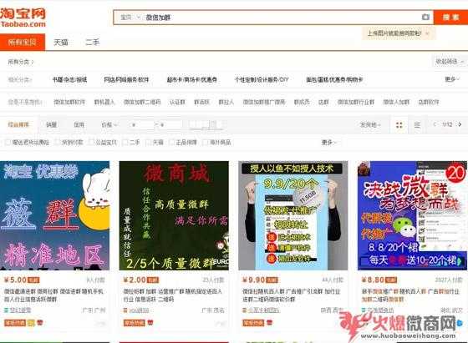Click the 掌柜热卖 badge on ¥9.90 item
This screenshot has height=343, width=468.
tap(253, 322)
